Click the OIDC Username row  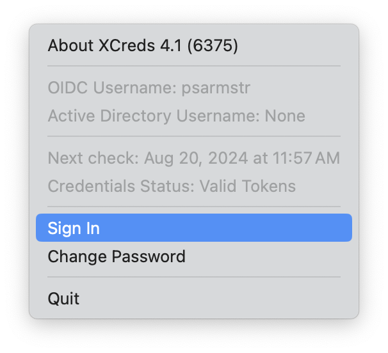coord(149,88)
